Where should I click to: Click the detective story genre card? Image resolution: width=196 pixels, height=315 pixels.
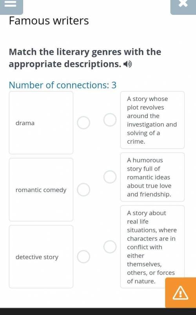(41, 257)
